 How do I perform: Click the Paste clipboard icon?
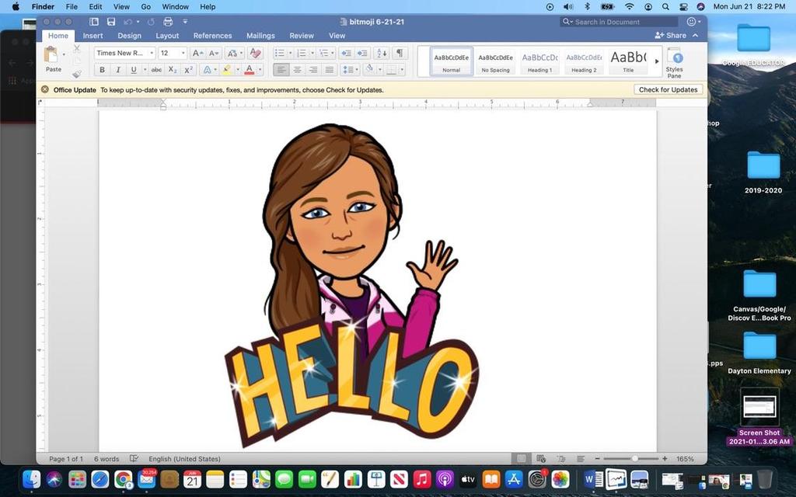[51, 54]
